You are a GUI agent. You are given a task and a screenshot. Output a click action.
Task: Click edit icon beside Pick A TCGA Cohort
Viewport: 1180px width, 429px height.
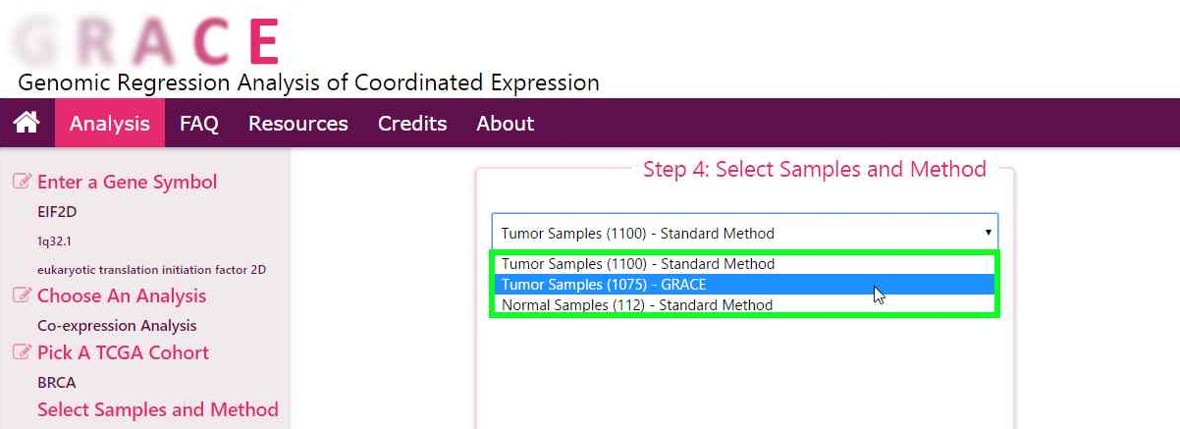[21, 352]
